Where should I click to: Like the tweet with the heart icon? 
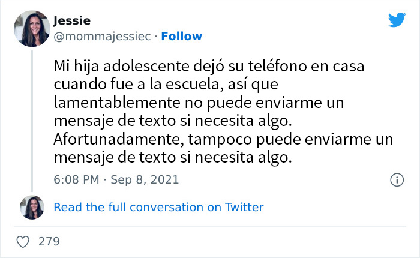click(x=24, y=242)
